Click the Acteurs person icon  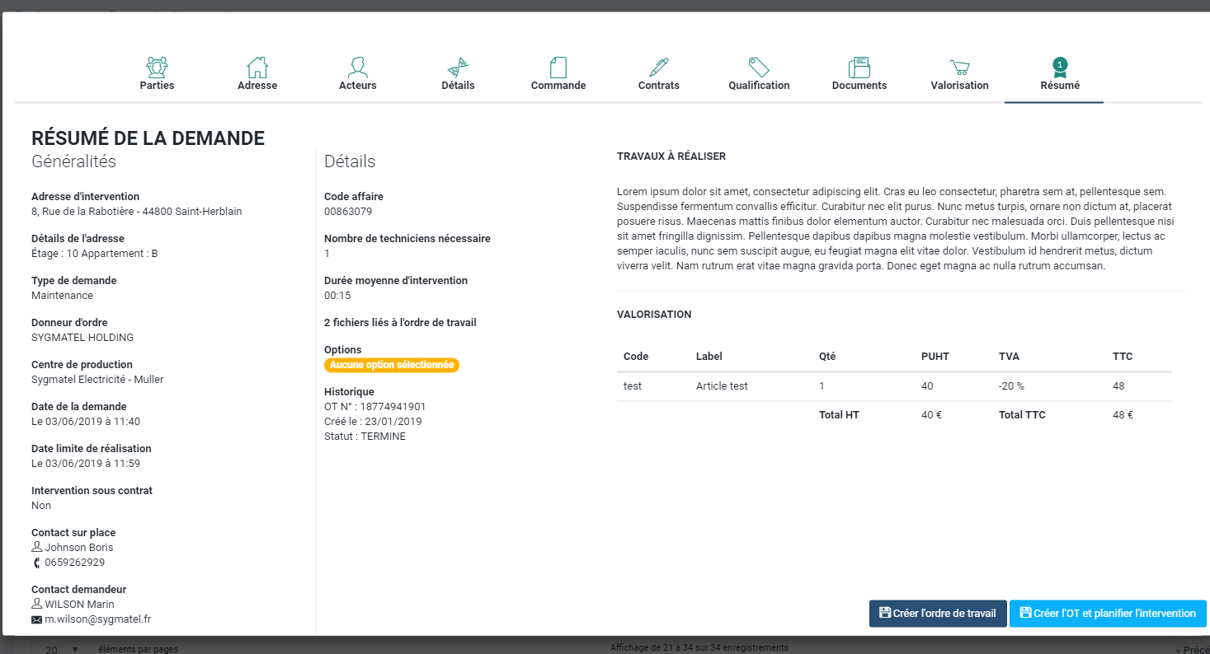[x=358, y=67]
